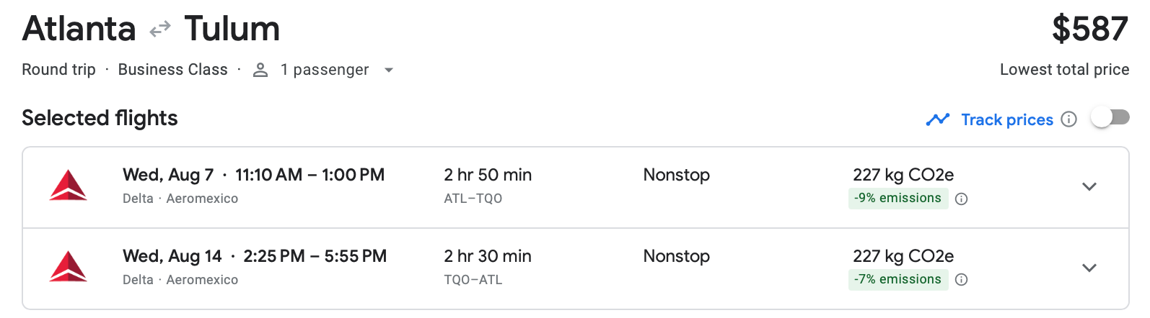Click the Delta logo on Aug 7 flight
This screenshot has width=1150, height=318.
click(x=69, y=186)
